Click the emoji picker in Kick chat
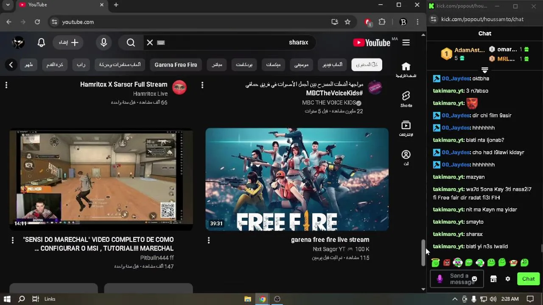 [474, 279]
